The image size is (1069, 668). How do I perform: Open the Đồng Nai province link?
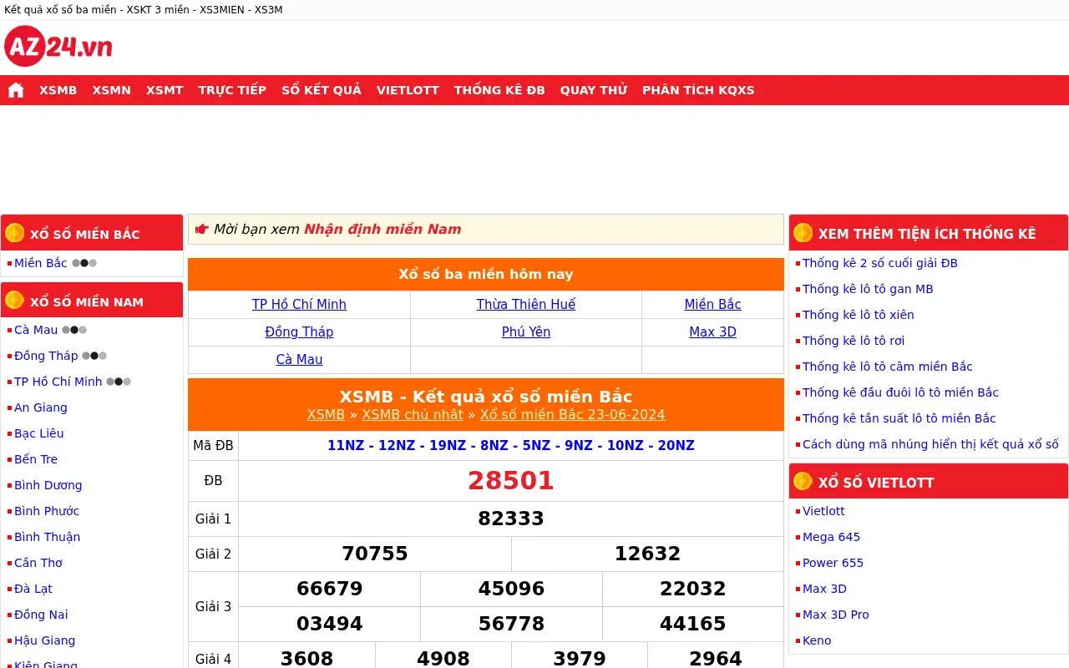click(41, 615)
